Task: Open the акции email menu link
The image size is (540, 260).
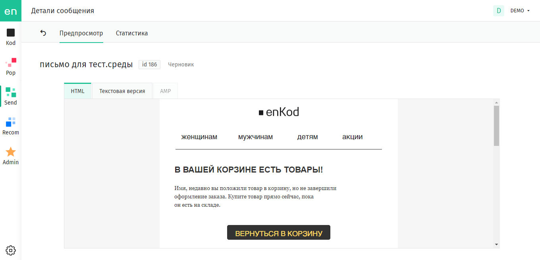Action: pyautogui.click(x=353, y=137)
